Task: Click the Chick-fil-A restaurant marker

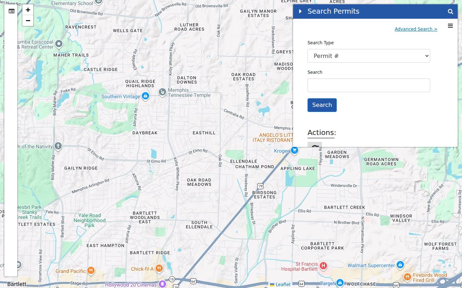Action: pos(159,269)
